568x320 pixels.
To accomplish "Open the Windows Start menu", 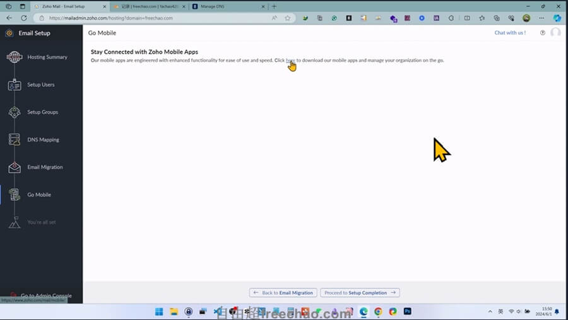I will pyautogui.click(x=159, y=312).
